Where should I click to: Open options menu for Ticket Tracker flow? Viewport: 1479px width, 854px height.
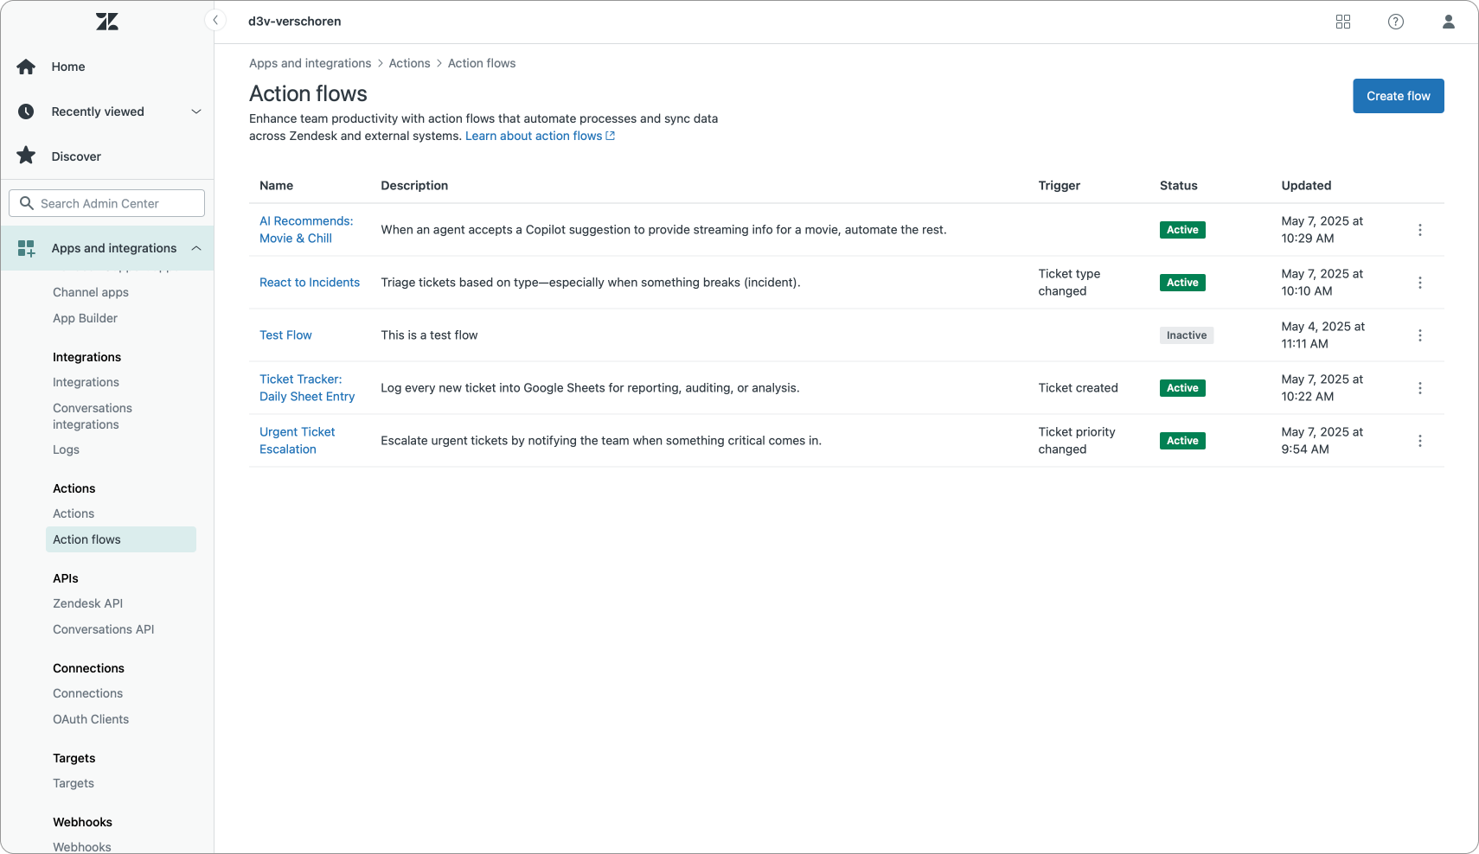(1420, 388)
